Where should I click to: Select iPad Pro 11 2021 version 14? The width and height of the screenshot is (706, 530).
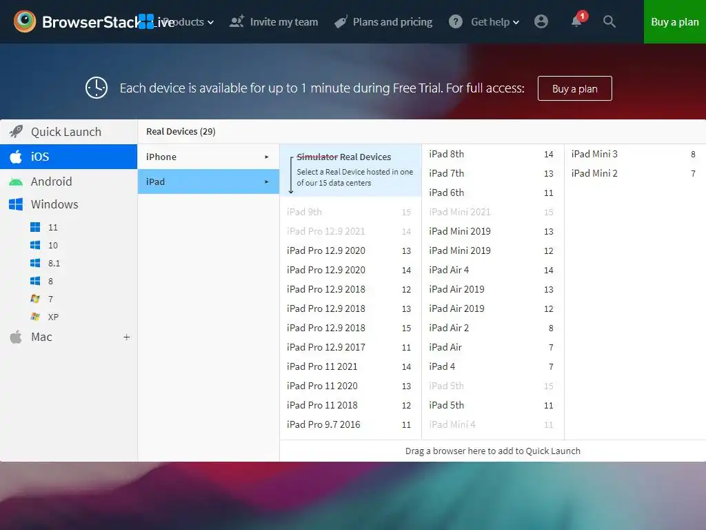(x=349, y=367)
